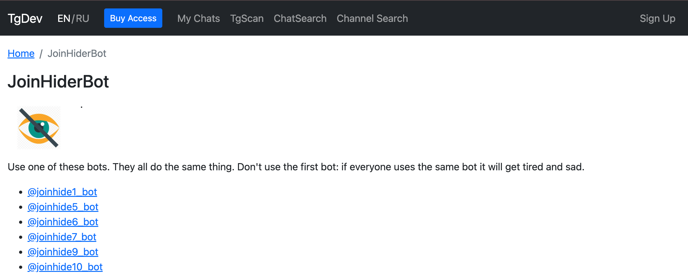Screen dimensions: 688x275
Task: Go to TgScan page
Action: [247, 18]
